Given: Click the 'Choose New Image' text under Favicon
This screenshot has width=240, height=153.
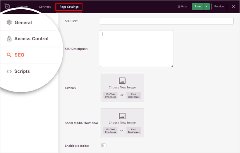Looking at the screenshot, I should [x=122, y=88].
